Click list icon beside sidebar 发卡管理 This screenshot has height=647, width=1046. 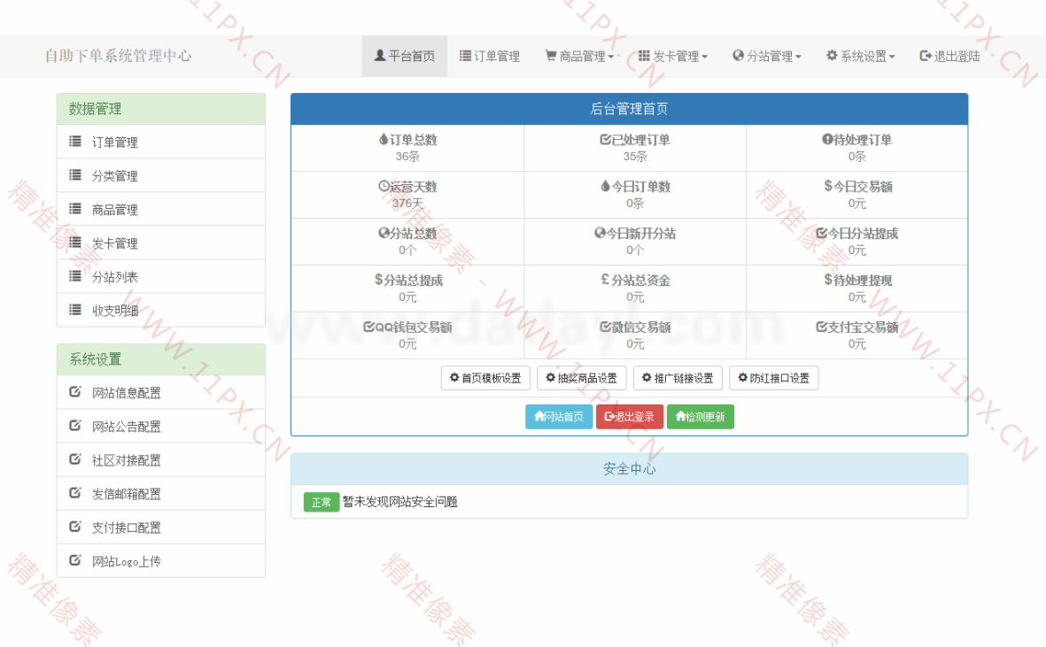coord(75,242)
